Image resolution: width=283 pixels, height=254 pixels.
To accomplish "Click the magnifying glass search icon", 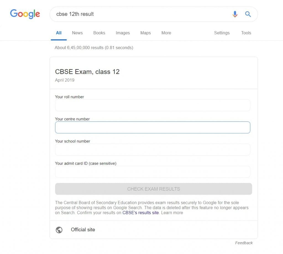I will coord(248,14).
